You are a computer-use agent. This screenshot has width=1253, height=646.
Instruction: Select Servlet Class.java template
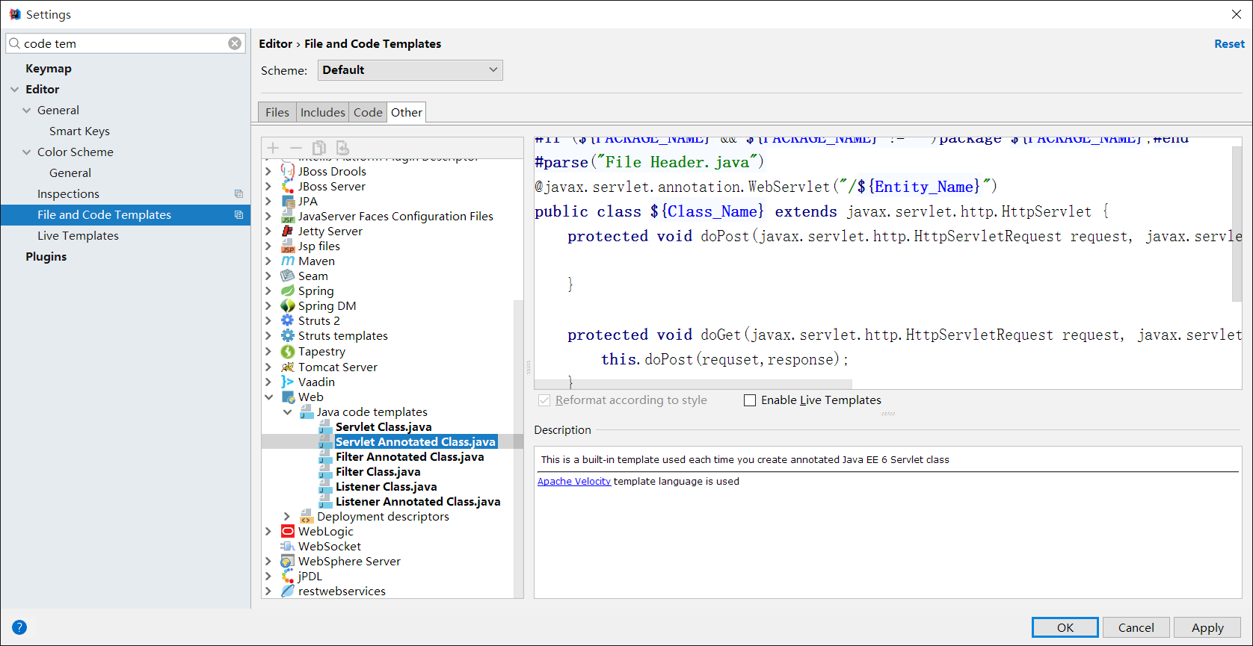coord(384,426)
